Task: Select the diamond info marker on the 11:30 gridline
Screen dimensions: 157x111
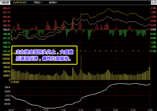Action: (80, 51)
